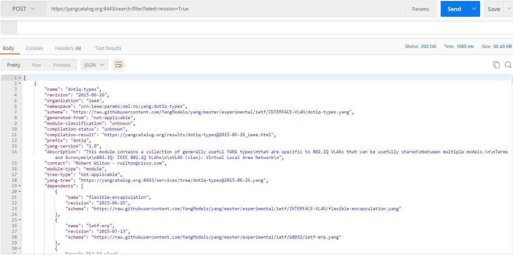The width and height of the screenshot is (513, 255).
Task: Open the Headers (4) tab
Action: click(x=68, y=48)
